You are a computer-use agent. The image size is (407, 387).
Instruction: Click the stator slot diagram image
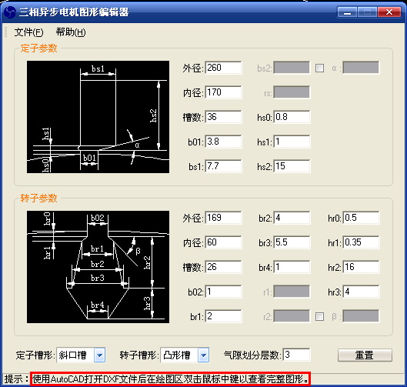click(x=98, y=117)
